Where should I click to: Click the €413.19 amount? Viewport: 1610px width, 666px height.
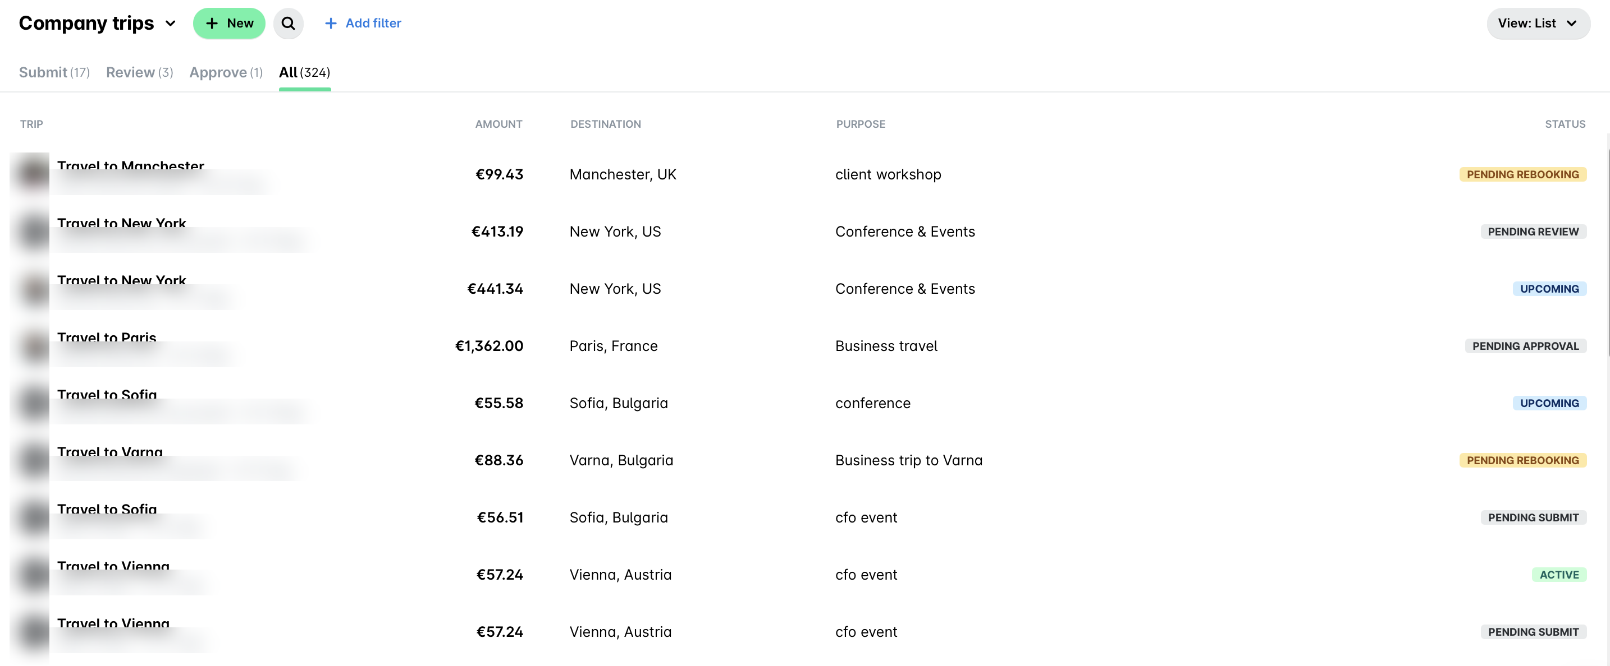tap(497, 232)
